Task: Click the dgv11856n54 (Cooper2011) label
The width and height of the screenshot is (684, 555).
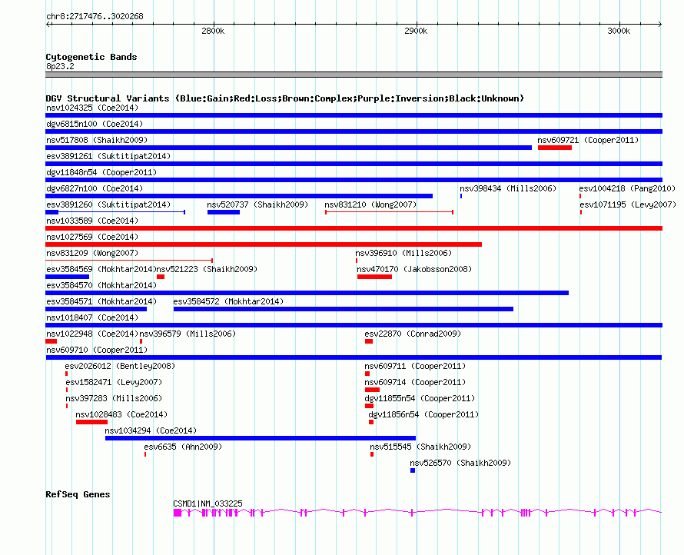Action: pos(423,414)
